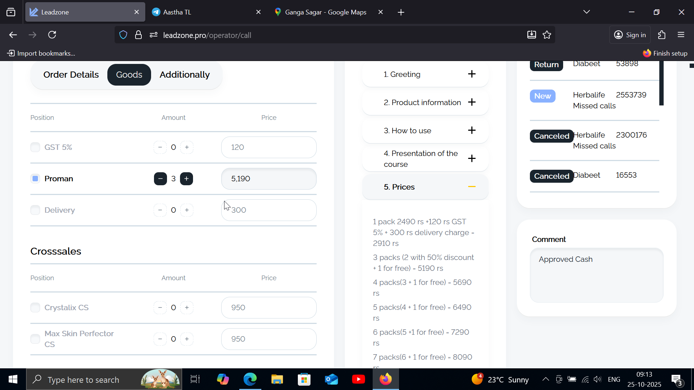Click Finish setup link
Image resolution: width=694 pixels, height=390 pixels.
click(665, 53)
